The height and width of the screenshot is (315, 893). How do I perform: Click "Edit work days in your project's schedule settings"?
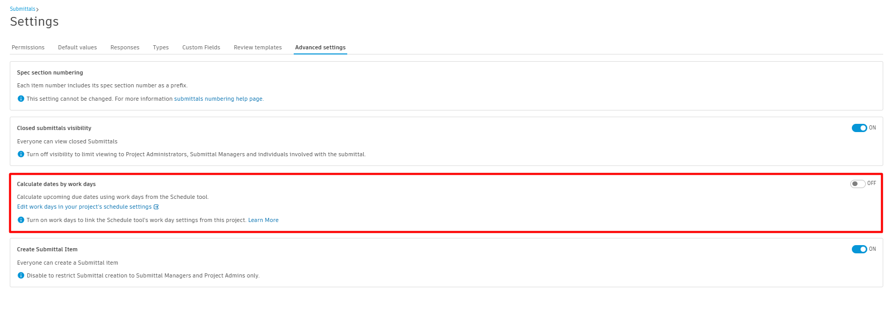[84, 207]
